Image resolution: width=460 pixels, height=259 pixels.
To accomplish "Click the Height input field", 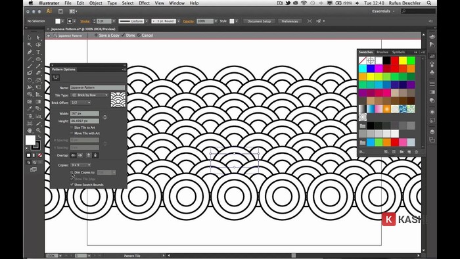I will tap(85, 121).
